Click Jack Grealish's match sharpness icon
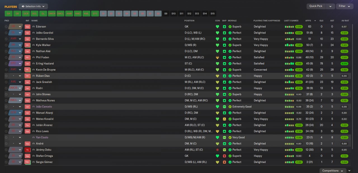 point(224,82)
